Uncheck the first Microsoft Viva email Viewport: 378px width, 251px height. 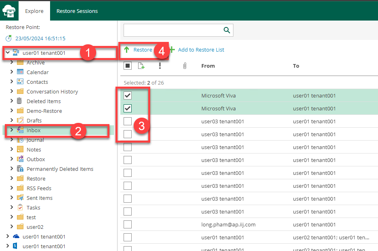(x=128, y=95)
